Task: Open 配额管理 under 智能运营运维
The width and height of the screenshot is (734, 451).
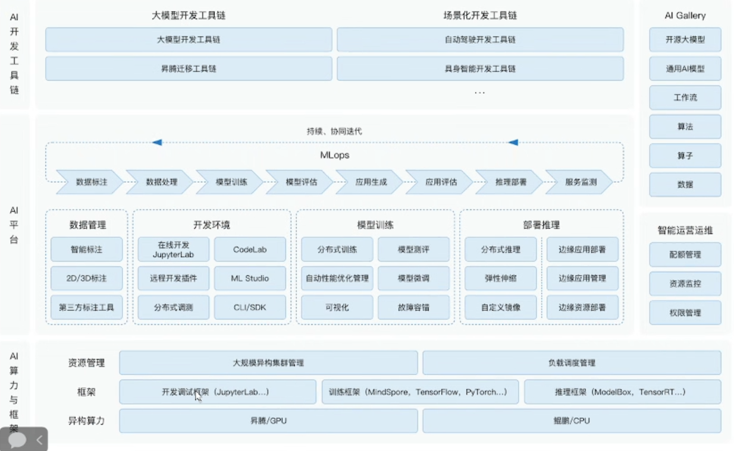Action: tap(685, 254)
